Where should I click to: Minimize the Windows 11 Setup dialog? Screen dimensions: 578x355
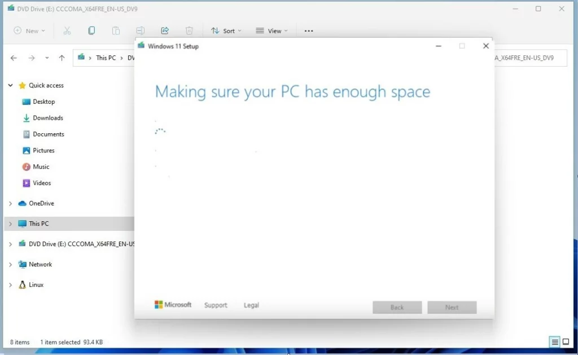pyautogui.click(x=438, y=46)
